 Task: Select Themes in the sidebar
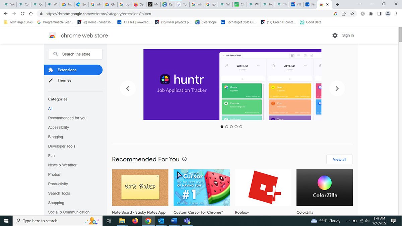point(64,80)
